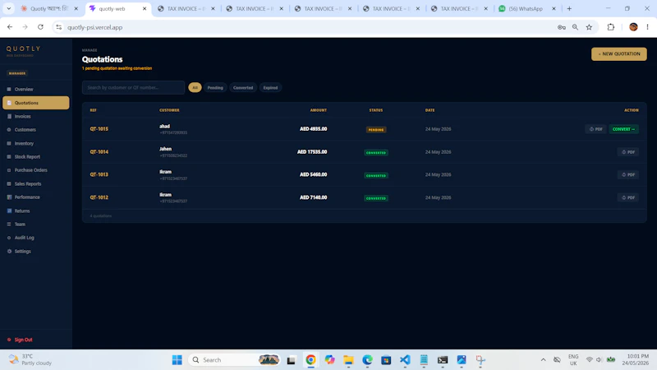Click the site info icon in address bar
The width and height of the screenshot is (657, 370).
tap(58, 27)
